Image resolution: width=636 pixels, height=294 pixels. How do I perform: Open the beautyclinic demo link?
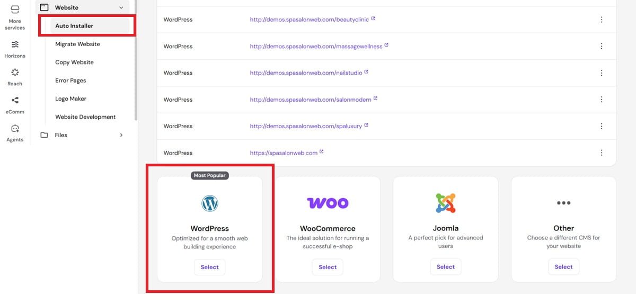[310, 20]
